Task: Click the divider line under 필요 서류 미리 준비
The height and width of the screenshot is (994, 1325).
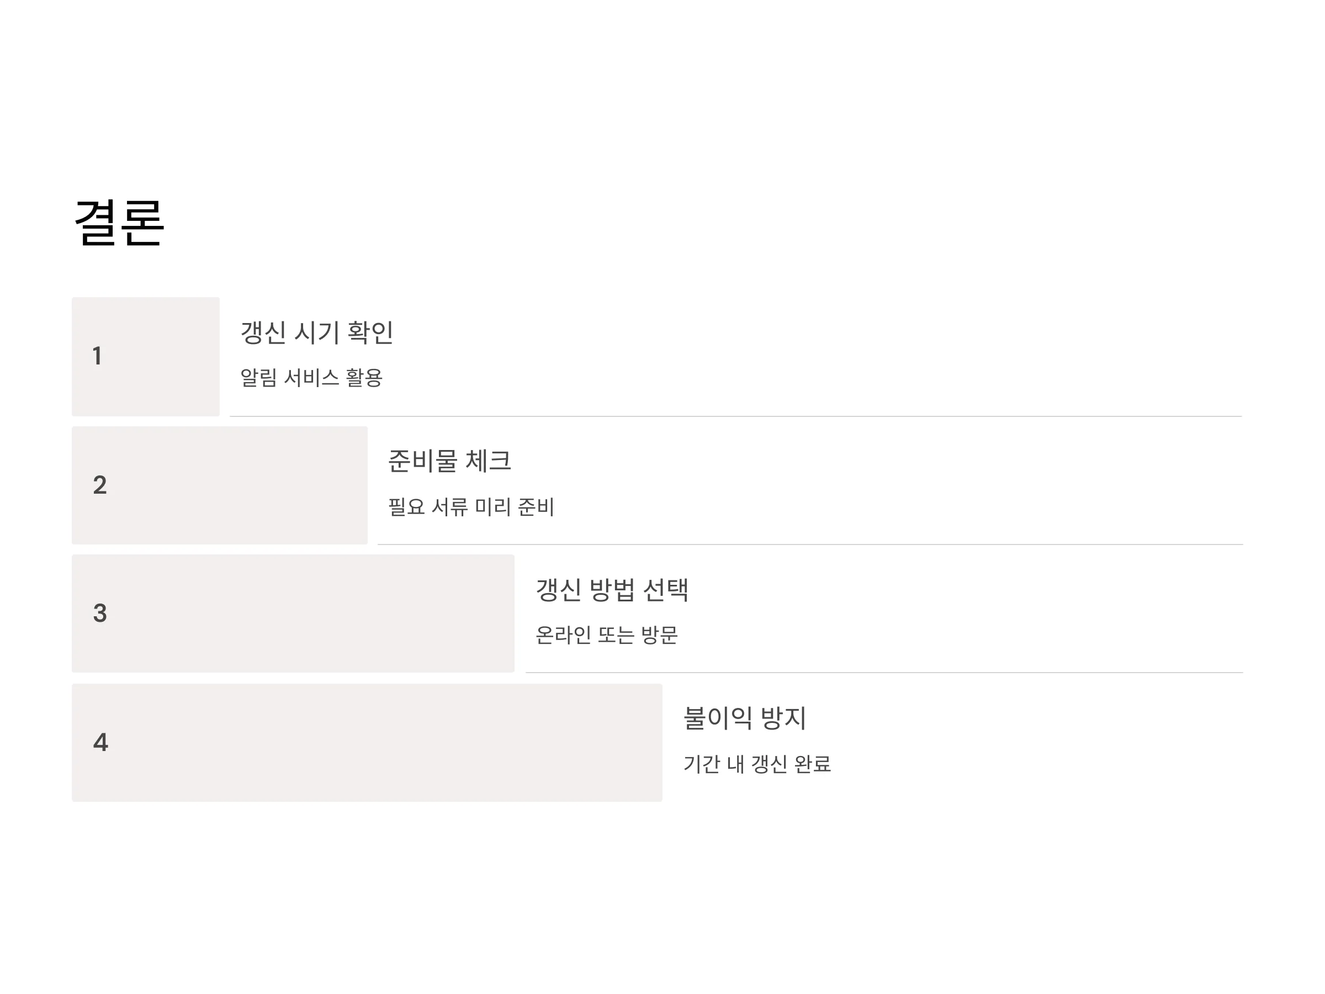Action: [810, 544]
